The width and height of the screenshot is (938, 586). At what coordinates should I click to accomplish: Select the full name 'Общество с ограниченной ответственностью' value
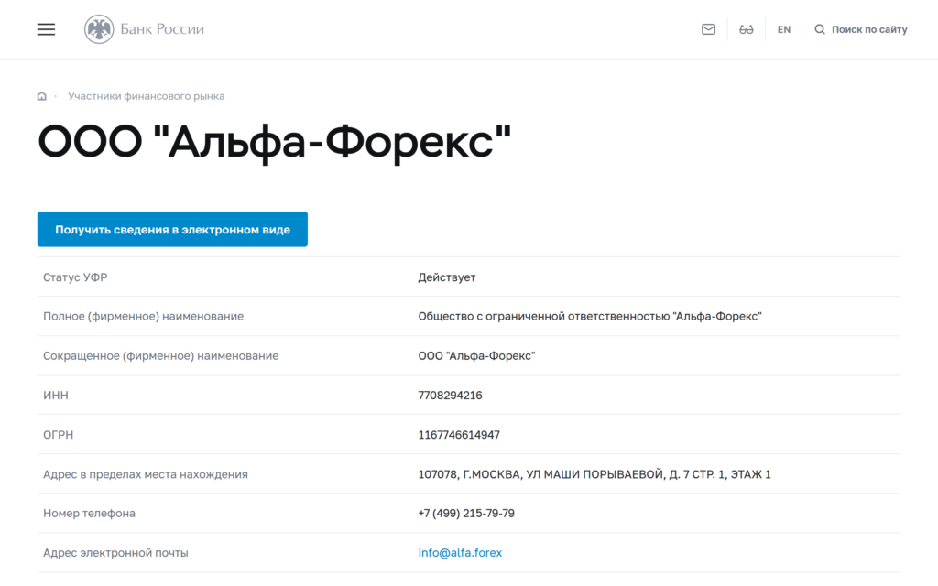590,316
